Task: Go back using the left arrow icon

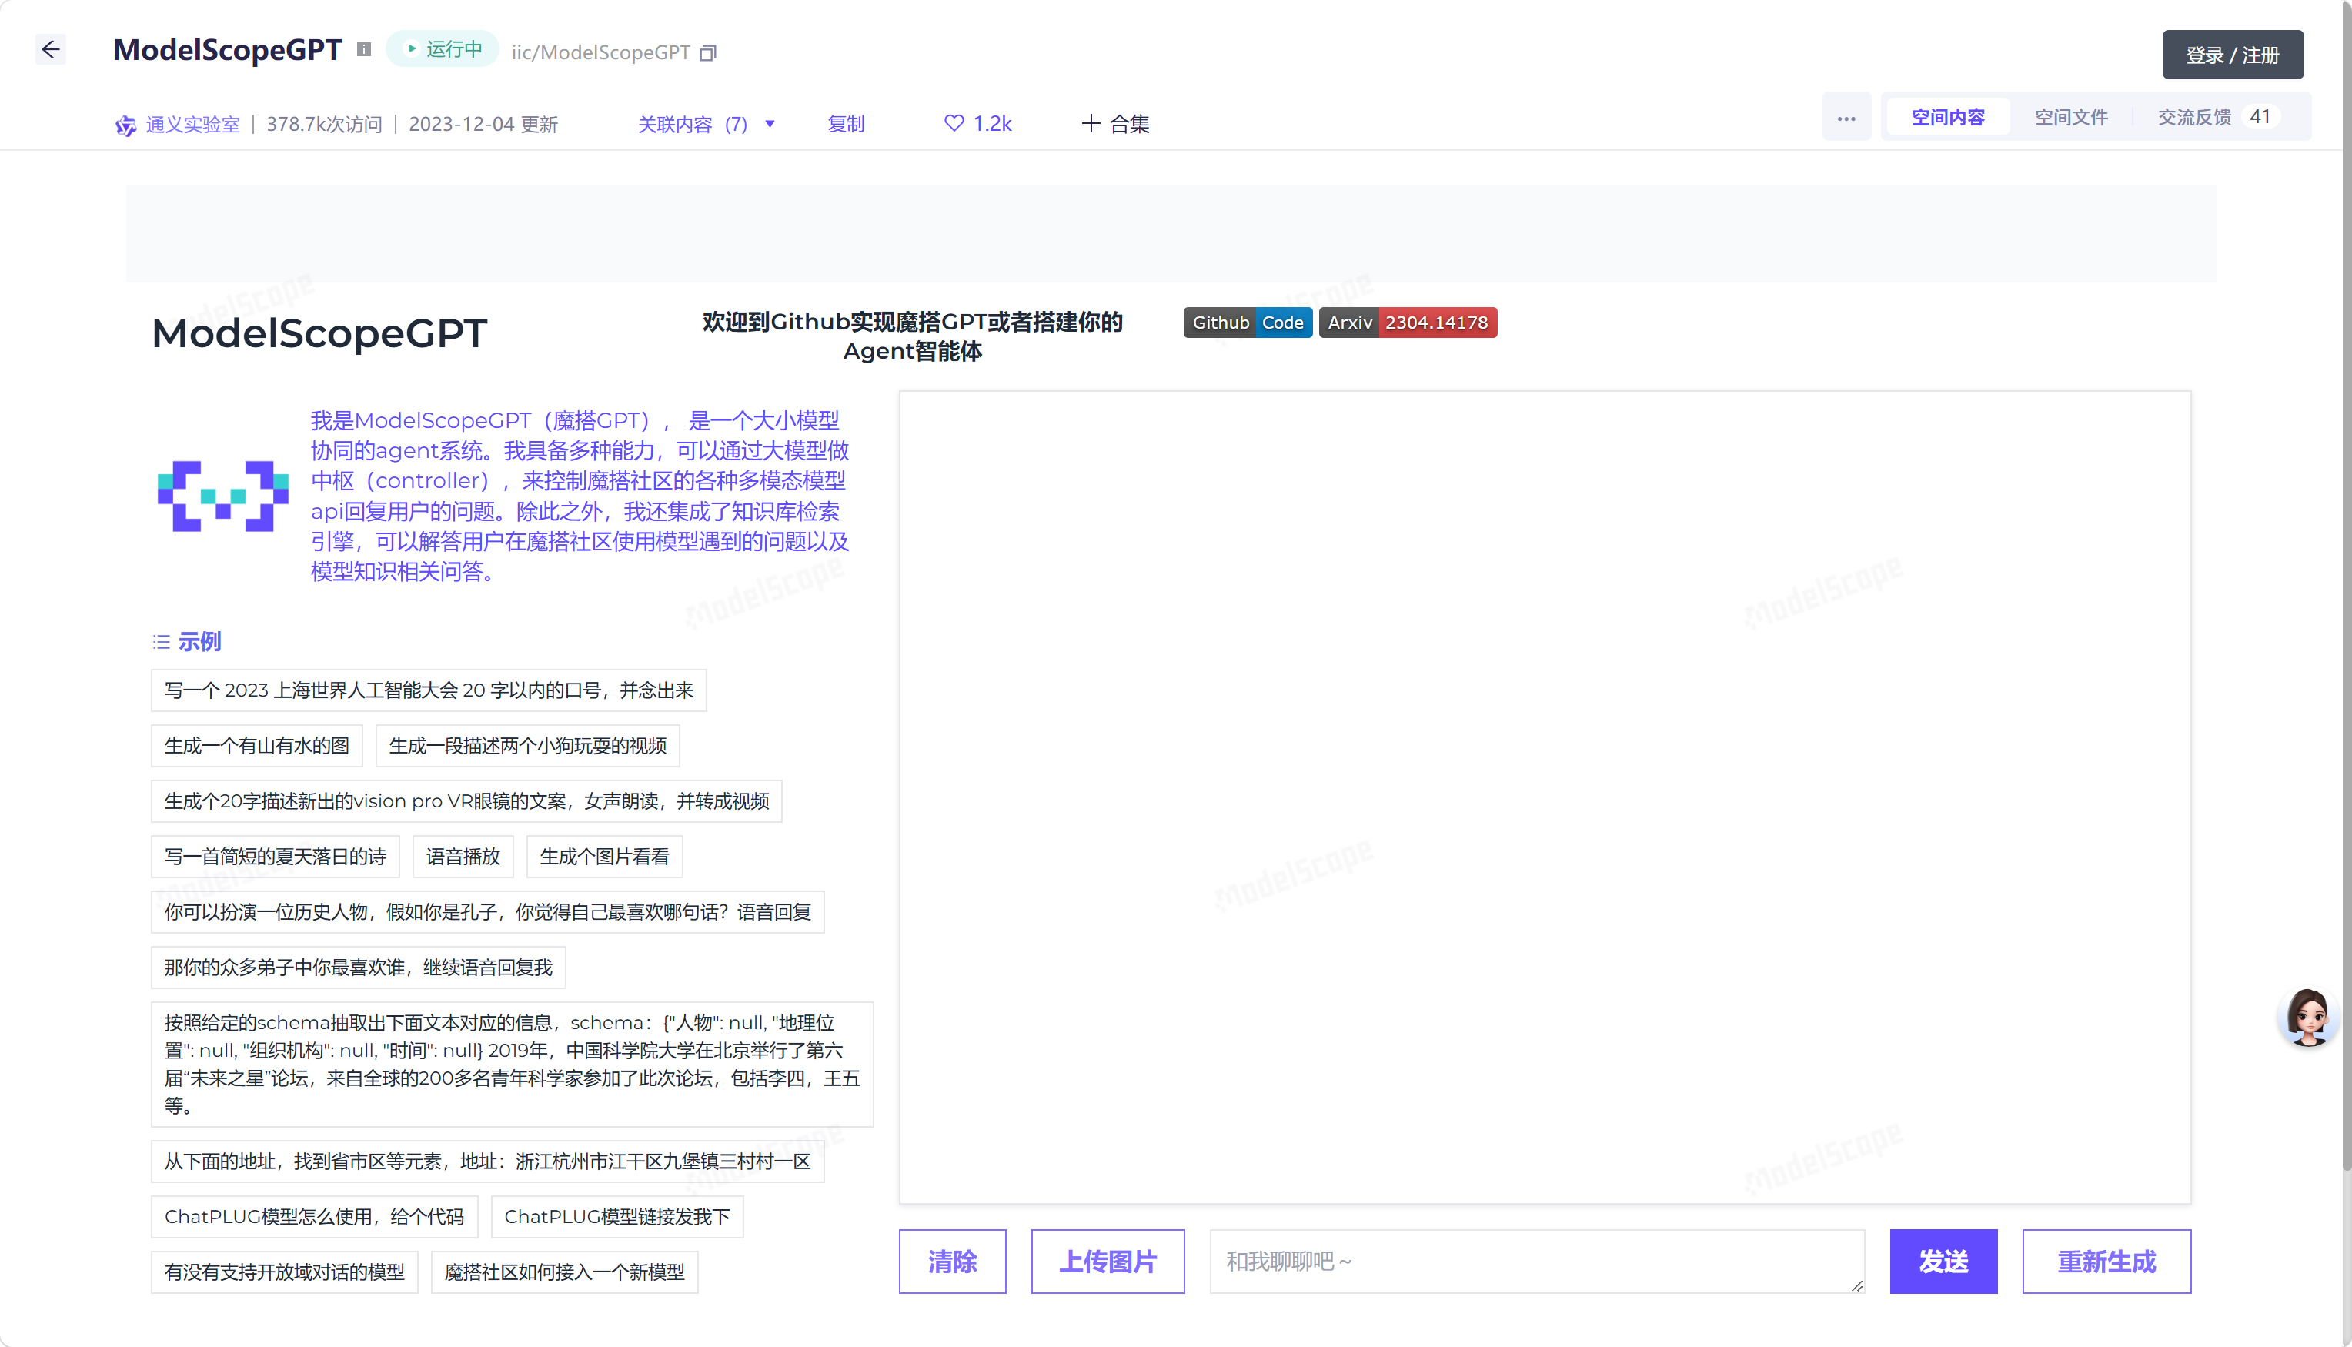Action: [51, 49]
